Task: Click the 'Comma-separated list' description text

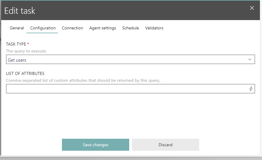Action: click(83, 80)
